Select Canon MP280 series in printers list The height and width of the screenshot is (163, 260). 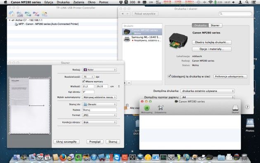coord(142,31)
